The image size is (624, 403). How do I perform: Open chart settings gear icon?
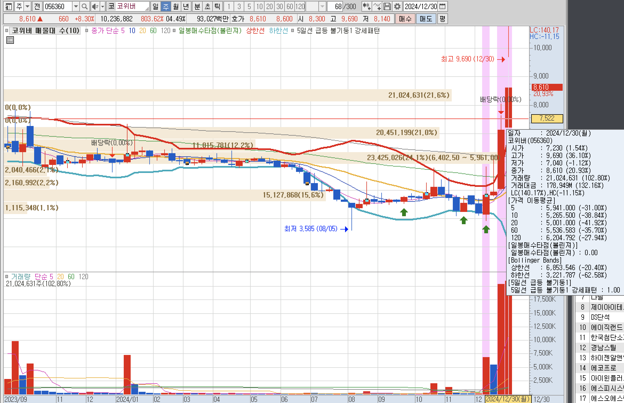(397, 6)
